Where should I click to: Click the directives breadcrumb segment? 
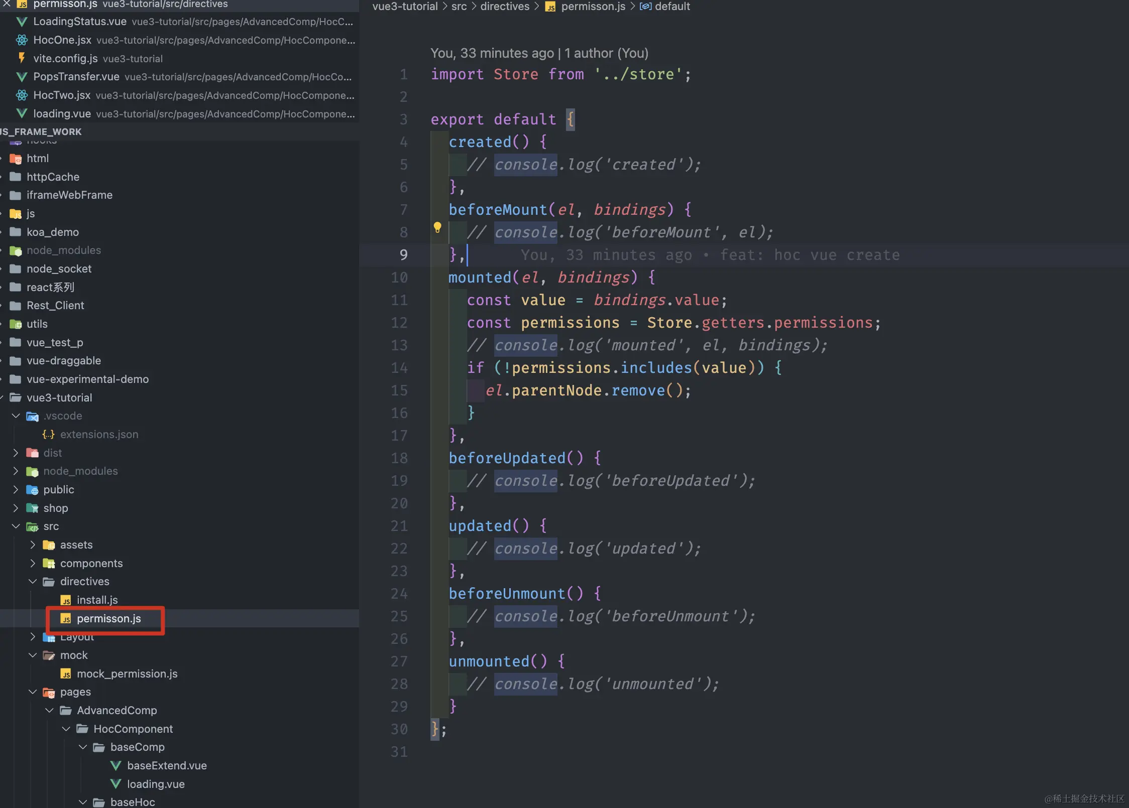505,7
